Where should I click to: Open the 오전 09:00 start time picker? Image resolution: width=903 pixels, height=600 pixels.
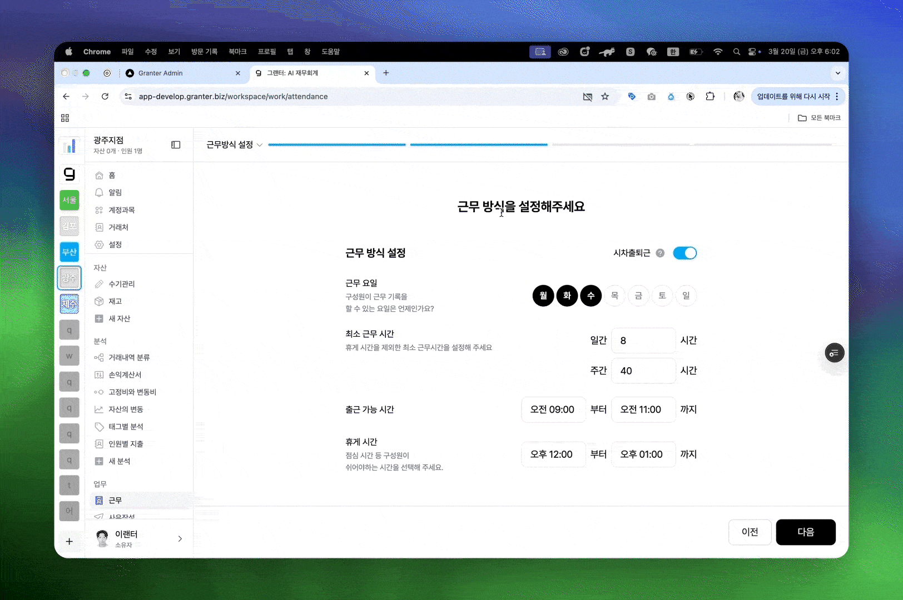coord(553,410)
